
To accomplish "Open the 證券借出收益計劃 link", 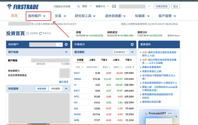I will (x=151, y=102).
